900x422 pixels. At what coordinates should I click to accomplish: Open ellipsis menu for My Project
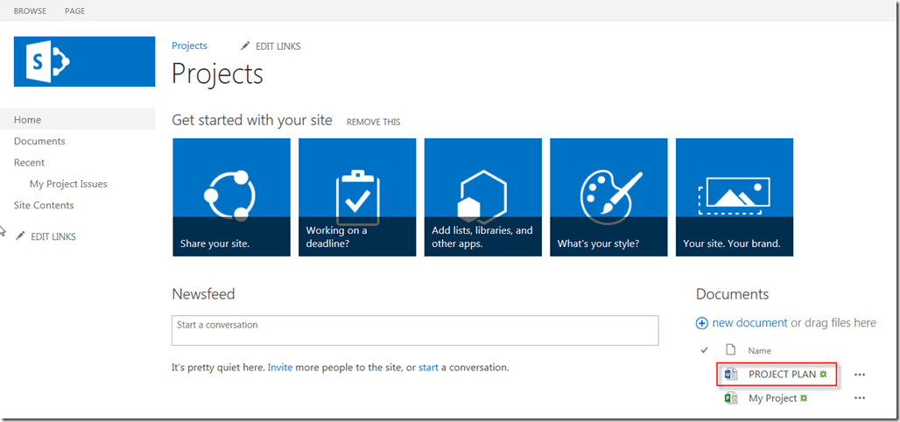tap(860, 398)
